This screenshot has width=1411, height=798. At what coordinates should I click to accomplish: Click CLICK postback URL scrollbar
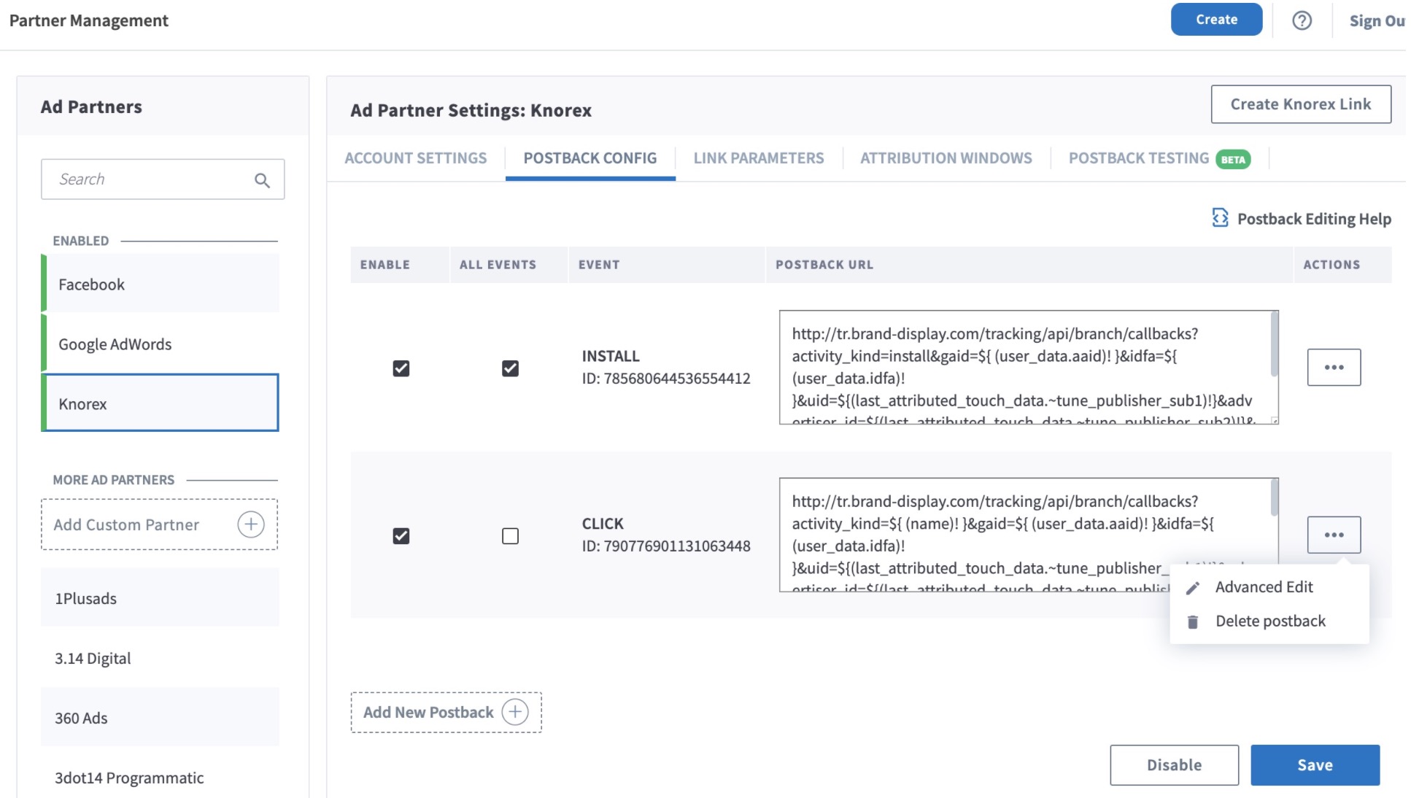point(1275,497)
